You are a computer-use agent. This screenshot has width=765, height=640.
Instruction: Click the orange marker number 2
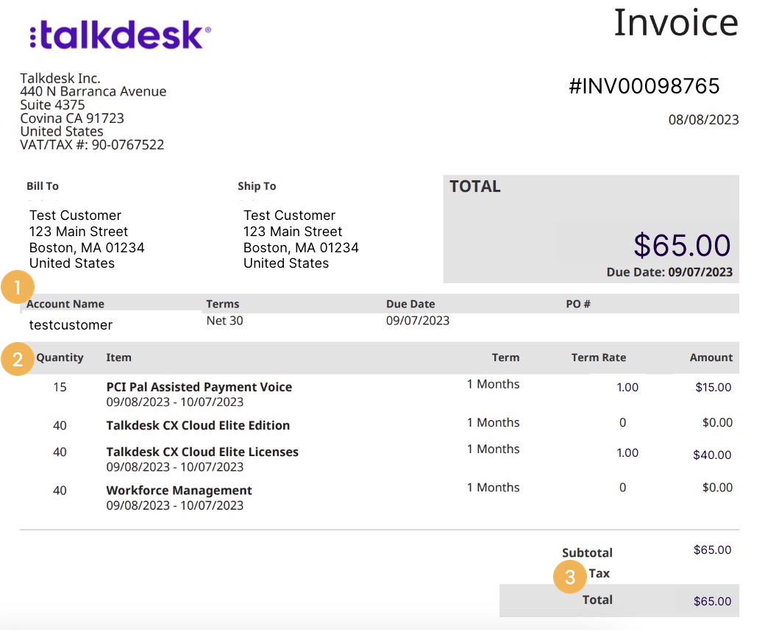(x=18, y=360)
